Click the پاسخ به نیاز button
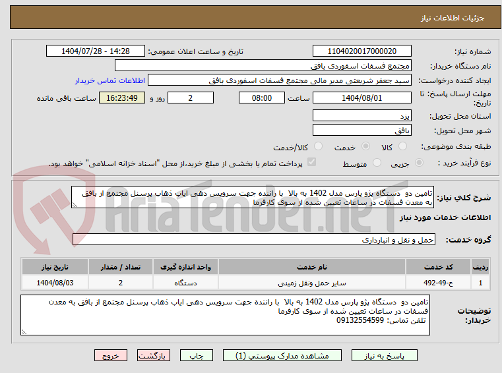 point(385,356)
